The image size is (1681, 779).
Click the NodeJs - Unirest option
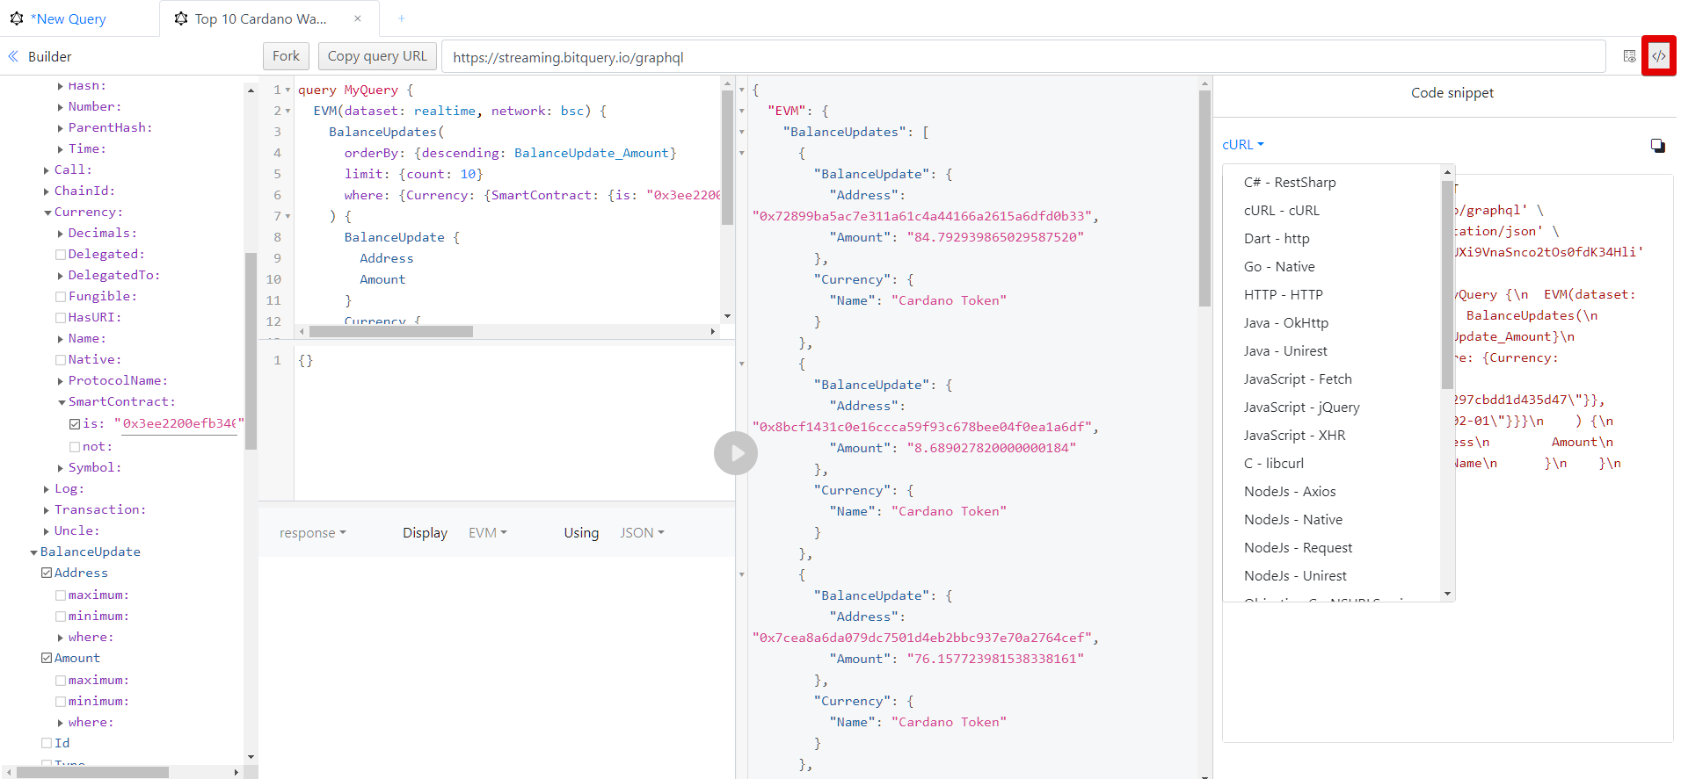[1295, 576]
